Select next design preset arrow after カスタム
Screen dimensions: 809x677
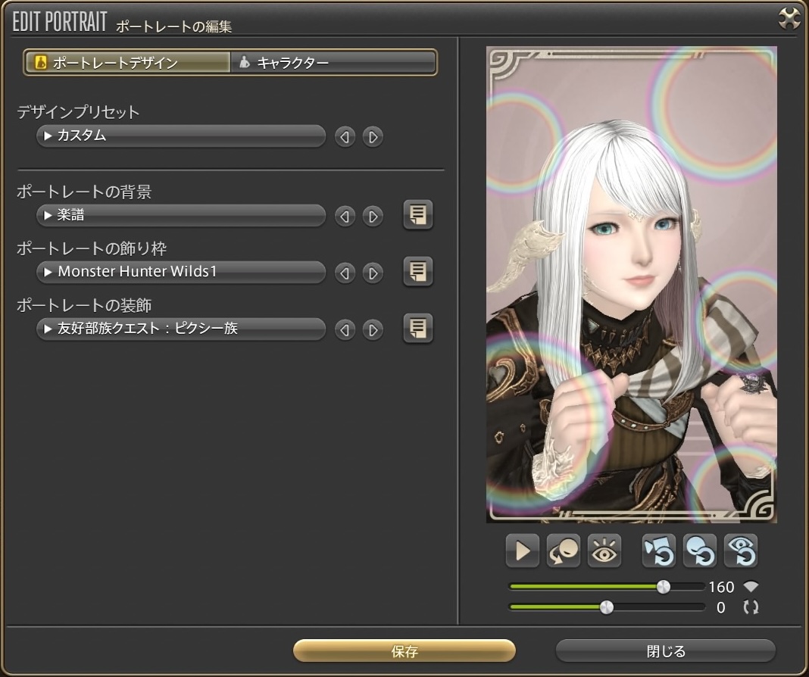pyautogui.click(x=372, y=137)
